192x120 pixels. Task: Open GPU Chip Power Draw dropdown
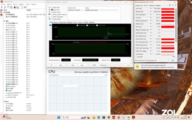pyautogui.click(x=151, y=42)
